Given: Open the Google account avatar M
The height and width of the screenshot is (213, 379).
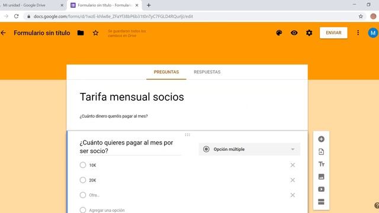Looking at the screenshot, I should pyautogui.click(x=372, y=33).
